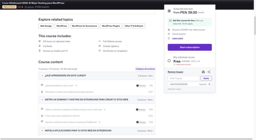Click video icon of Obtén un dominio lecture row
The image size is (256, 140).
42,109
